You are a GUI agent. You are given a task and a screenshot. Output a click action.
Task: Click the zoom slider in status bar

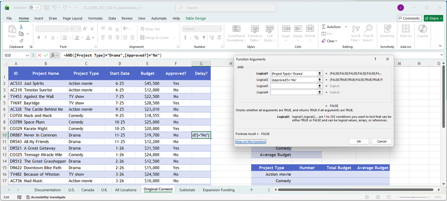pos(414,197)
